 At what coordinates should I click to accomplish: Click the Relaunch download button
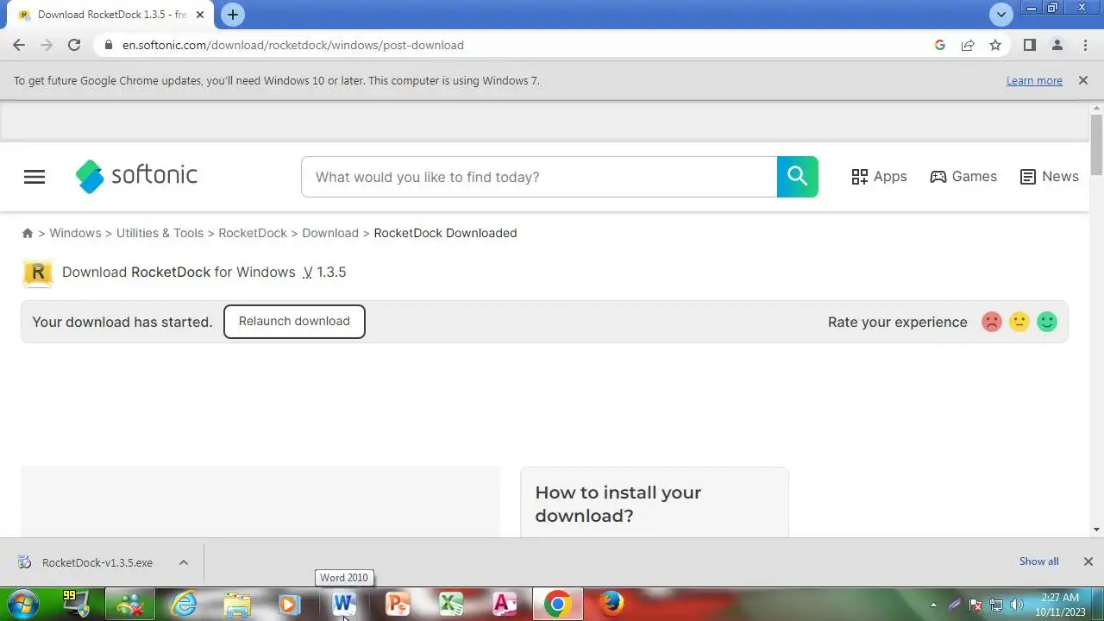point(294,321)
